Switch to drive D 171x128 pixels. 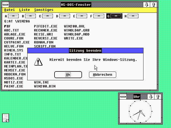(64, 16)
